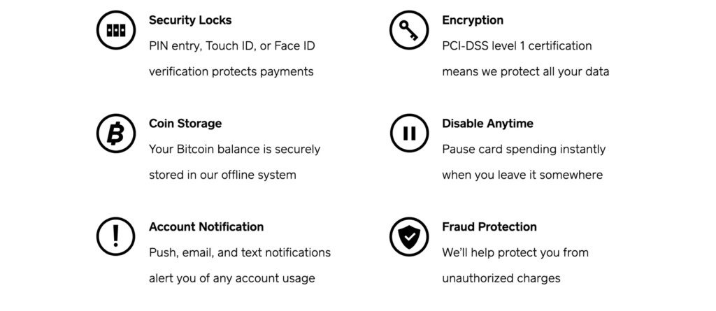Click the stored in our offline system text

(222, 175)
